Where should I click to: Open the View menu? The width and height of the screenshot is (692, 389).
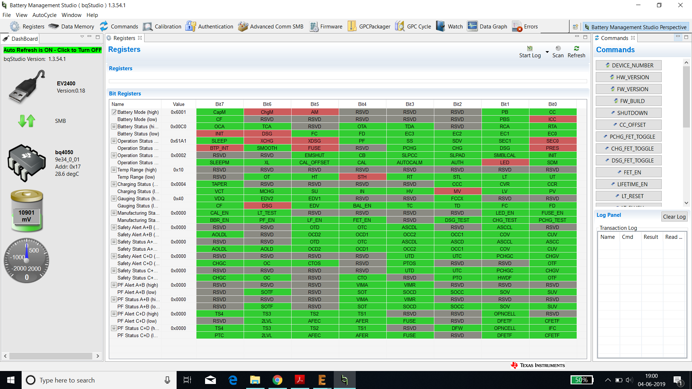pyautogui.click(x=21, y=15)
